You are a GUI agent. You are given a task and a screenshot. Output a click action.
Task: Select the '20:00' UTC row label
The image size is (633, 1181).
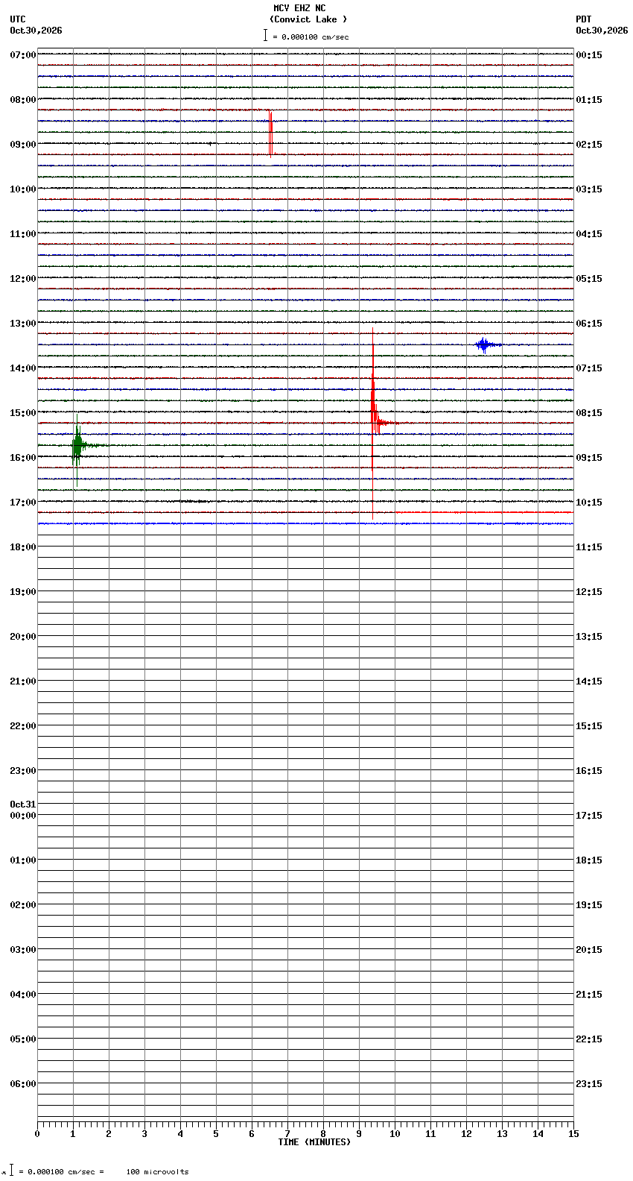click(23, 637)
